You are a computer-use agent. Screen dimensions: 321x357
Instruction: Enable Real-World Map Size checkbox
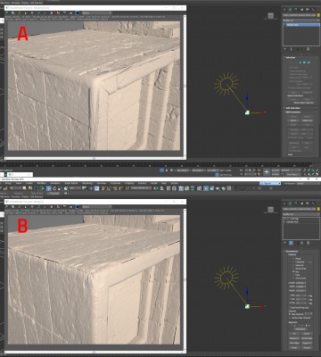coord(290,308)
